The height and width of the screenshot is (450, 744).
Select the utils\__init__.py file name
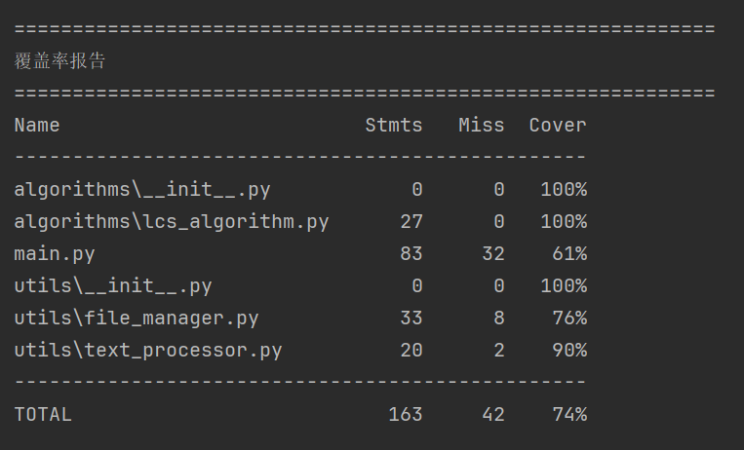coord(113,285)
